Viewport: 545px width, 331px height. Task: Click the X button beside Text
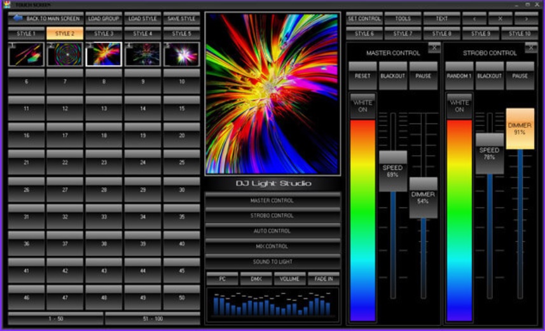500,18
